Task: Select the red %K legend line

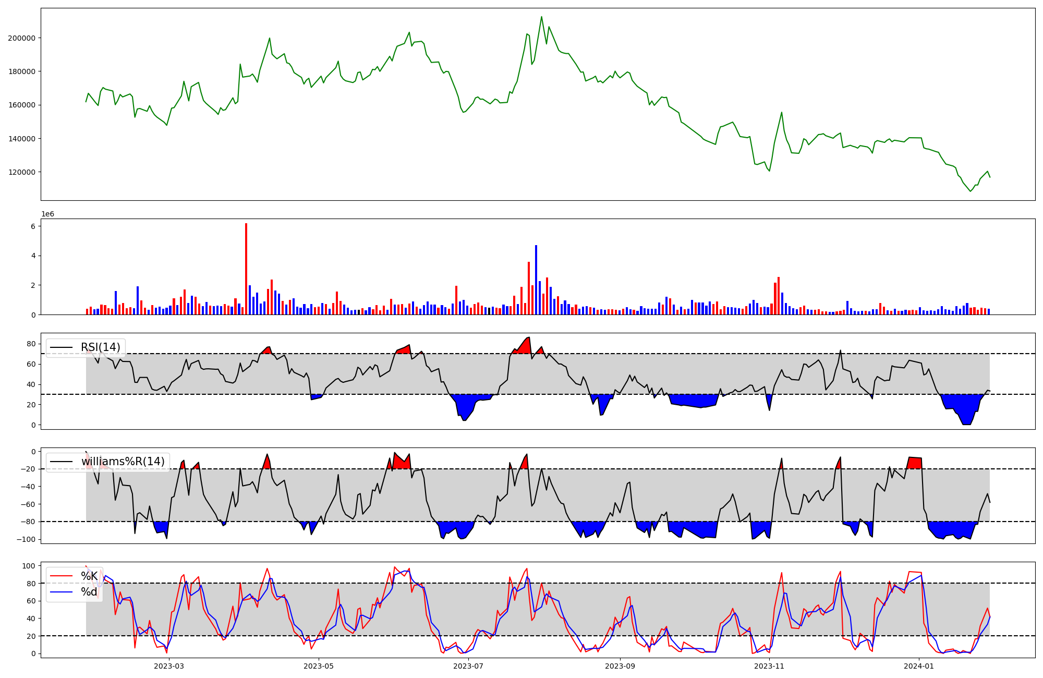Action: [x=61, y=576]
